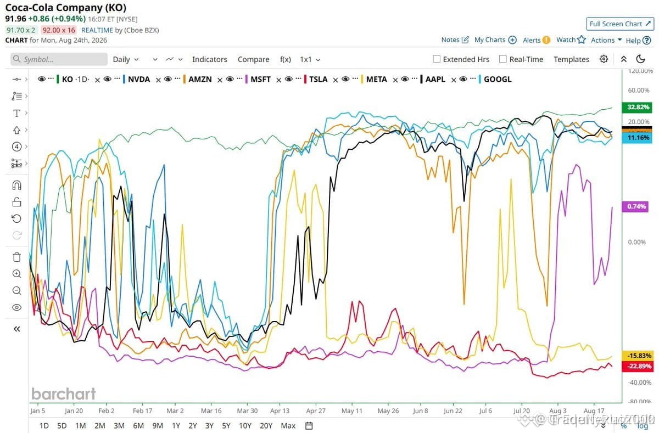659x433 pixels.
Task: Open the Templates menu
Action: tap(571, 59)
